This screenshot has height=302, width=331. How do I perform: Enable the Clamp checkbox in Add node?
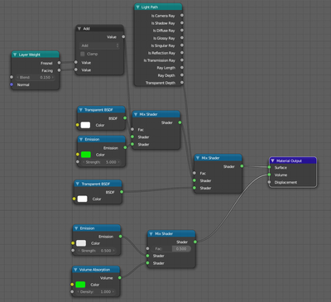83,54
